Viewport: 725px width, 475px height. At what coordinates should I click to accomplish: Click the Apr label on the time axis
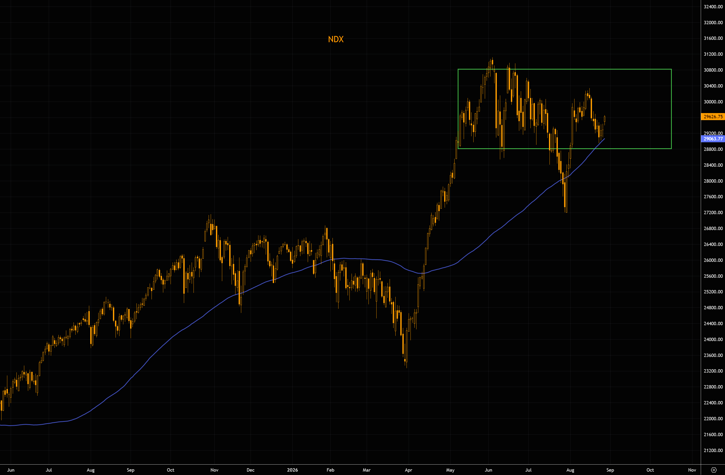click(x=408, y=470)
